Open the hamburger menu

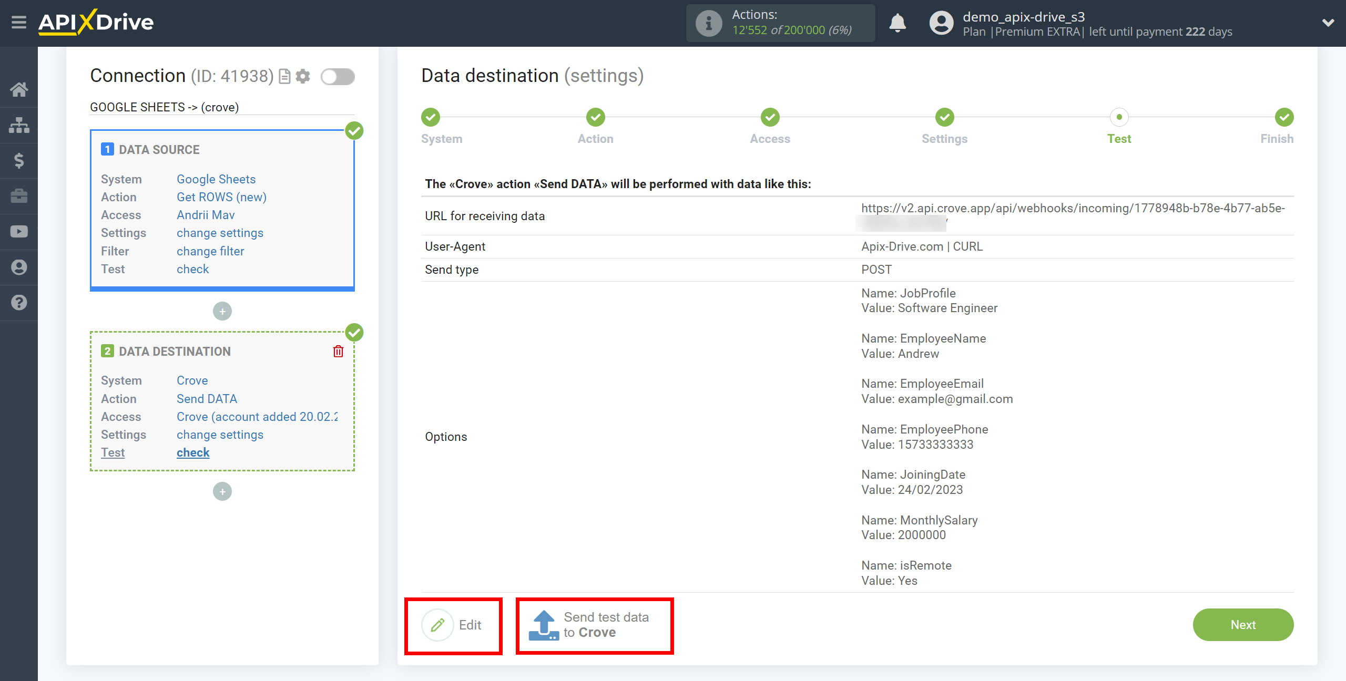pos(19,23)
